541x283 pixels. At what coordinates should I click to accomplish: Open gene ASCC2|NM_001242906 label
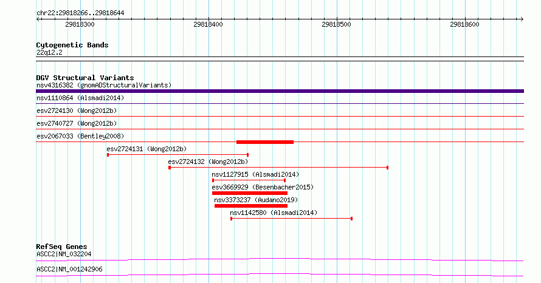69,270
